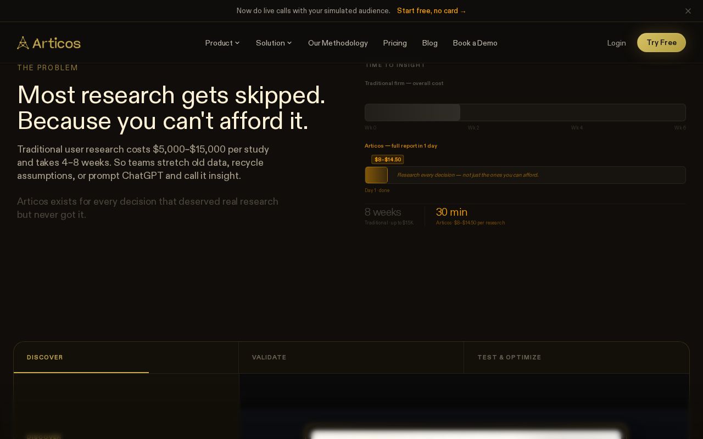Click the Articos logo icon
The image size is (703, 439).
23,43
